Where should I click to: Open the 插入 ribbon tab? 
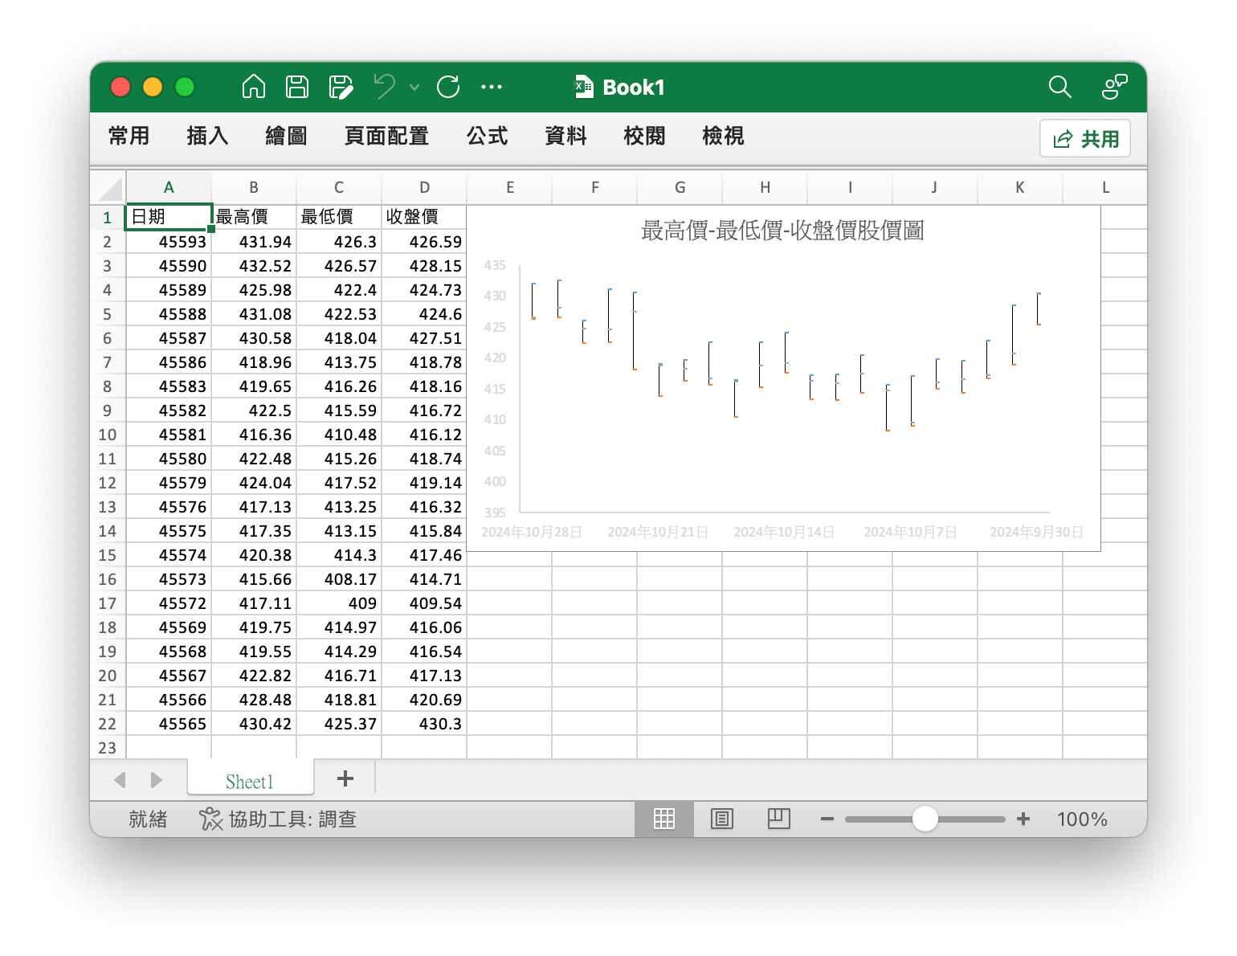tap(207, 136)
